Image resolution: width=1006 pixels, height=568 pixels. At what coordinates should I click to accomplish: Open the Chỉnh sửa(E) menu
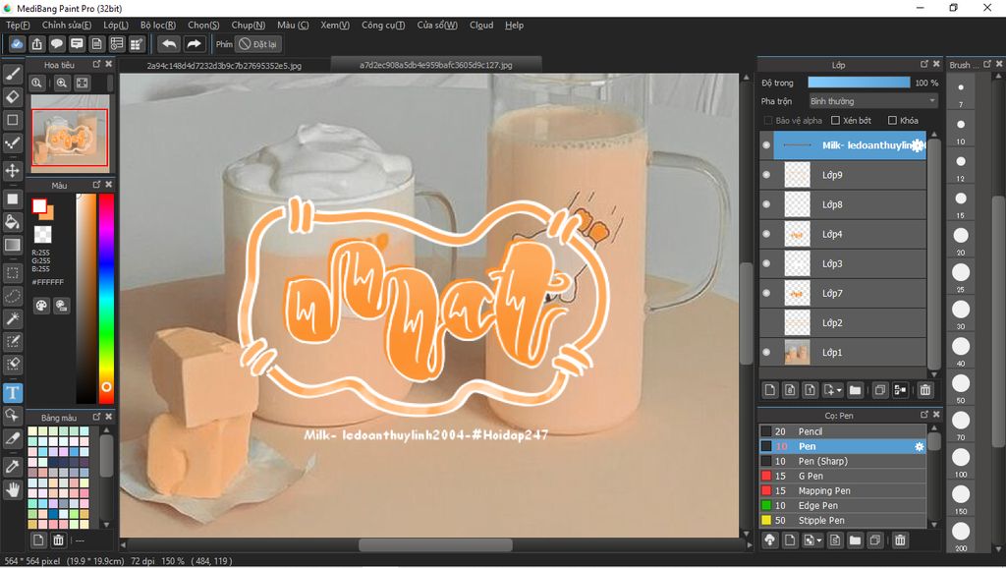point(67,25)
